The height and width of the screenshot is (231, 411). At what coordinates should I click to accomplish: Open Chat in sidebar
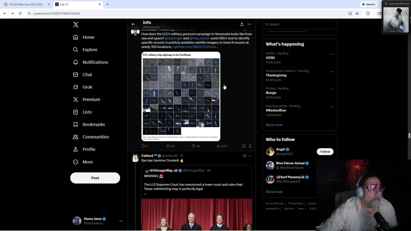coord(83,75)
